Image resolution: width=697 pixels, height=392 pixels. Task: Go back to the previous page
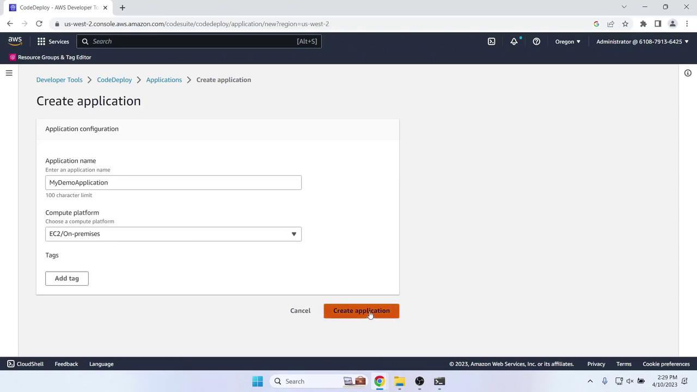coord(10,24)
